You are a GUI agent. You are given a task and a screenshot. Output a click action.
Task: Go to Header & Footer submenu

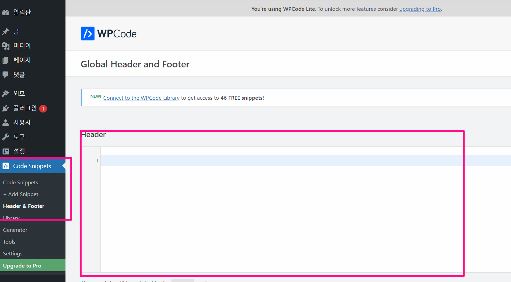pos(24,206)
